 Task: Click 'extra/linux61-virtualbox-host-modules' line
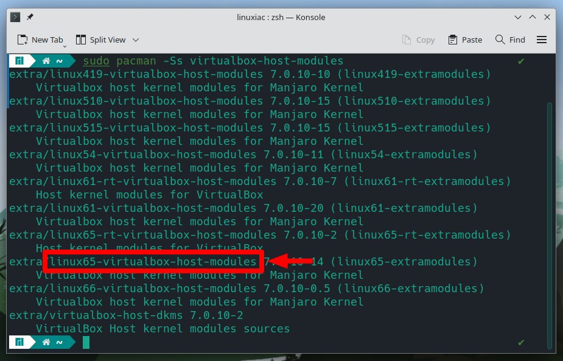pyautogui.click(x=243, y=208)
